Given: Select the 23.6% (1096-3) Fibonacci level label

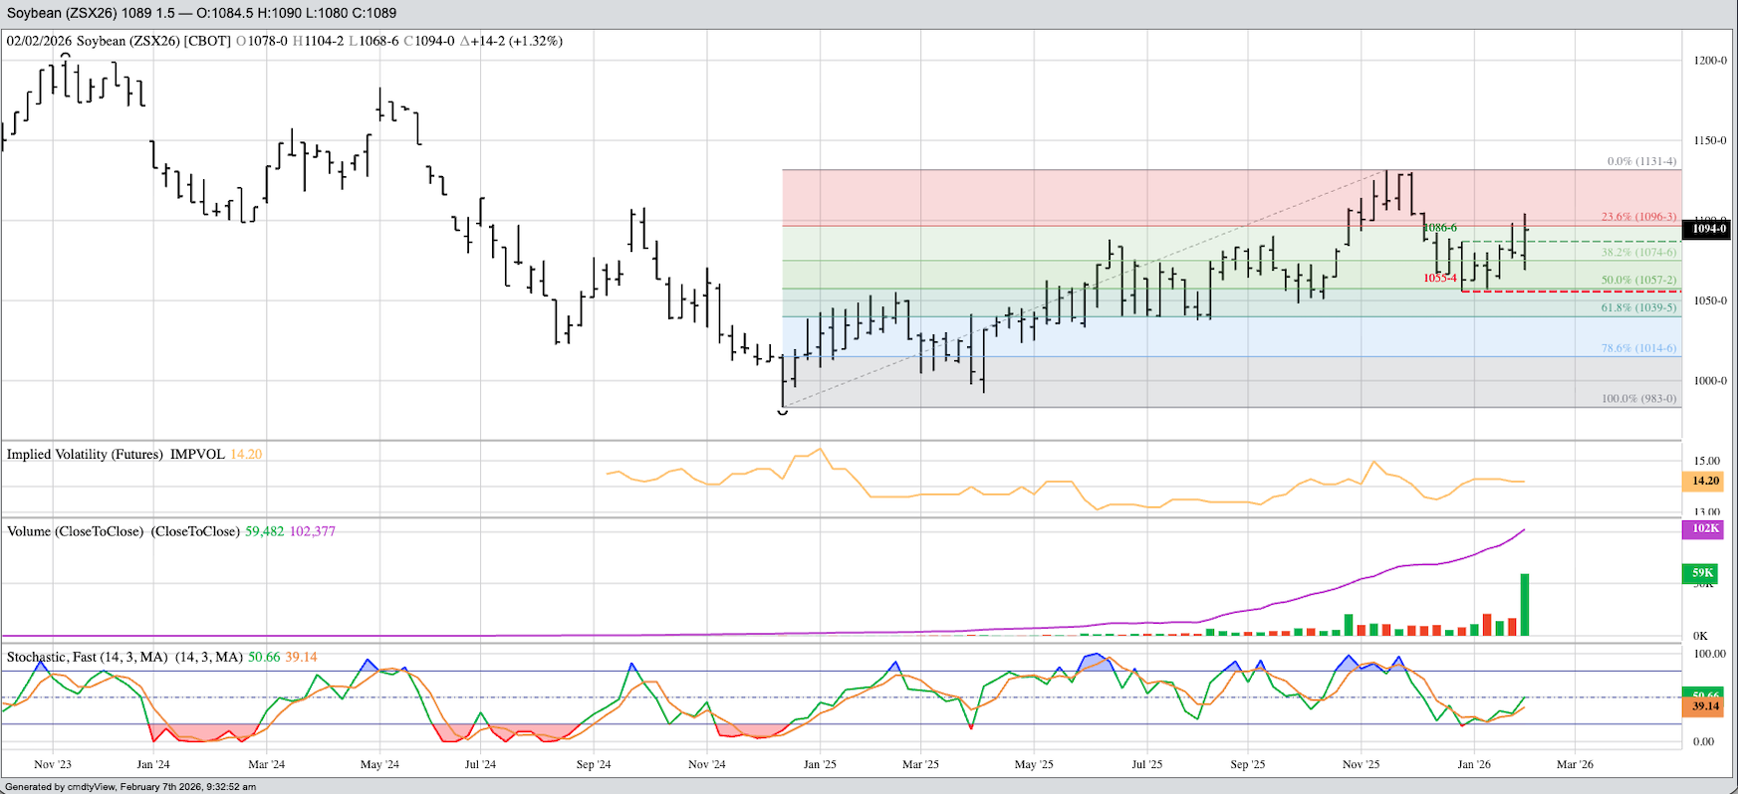Looking at the screenshot, I should point(1638,217).
